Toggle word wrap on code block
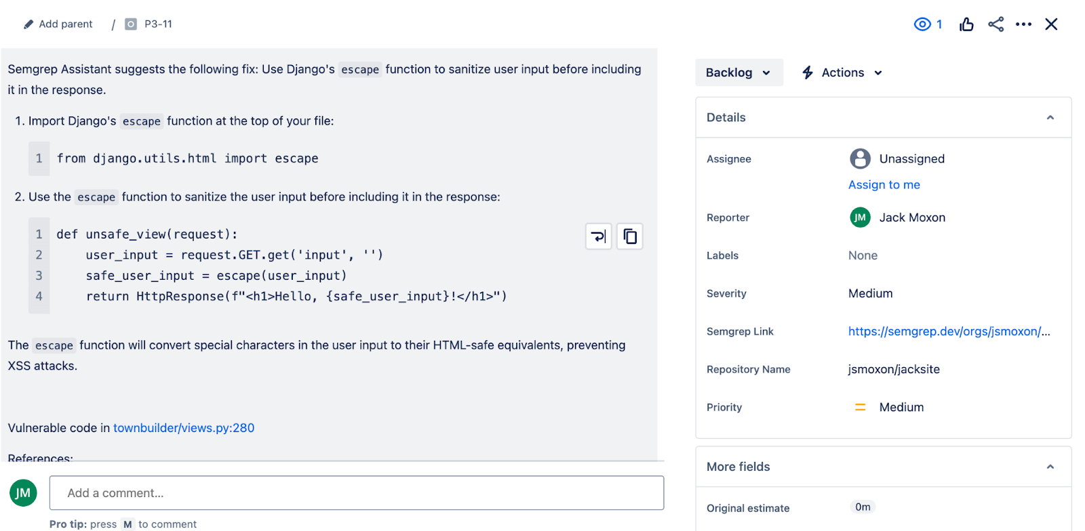 pos(598,236)
